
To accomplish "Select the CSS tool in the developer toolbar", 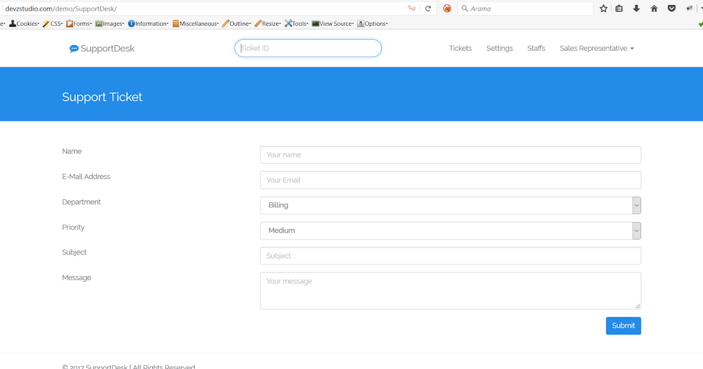I will [53, 23].
